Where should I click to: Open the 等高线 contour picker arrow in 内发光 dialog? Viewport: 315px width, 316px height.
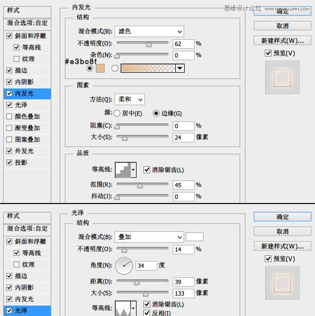[x=133, y=170]
